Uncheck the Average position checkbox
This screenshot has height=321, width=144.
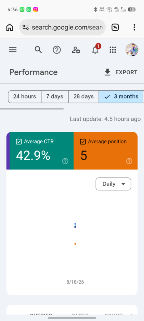tap(82, 141)
